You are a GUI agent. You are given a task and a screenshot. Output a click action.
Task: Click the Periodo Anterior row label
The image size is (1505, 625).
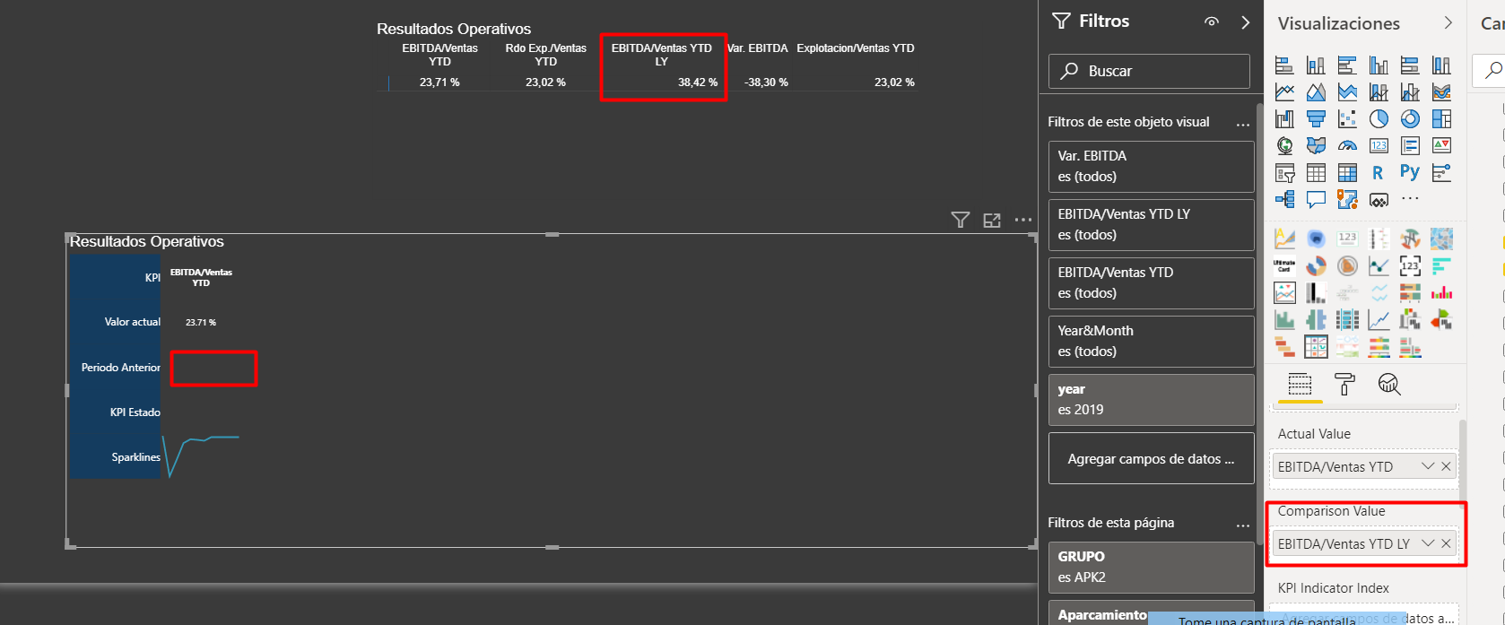click(121, 368)
